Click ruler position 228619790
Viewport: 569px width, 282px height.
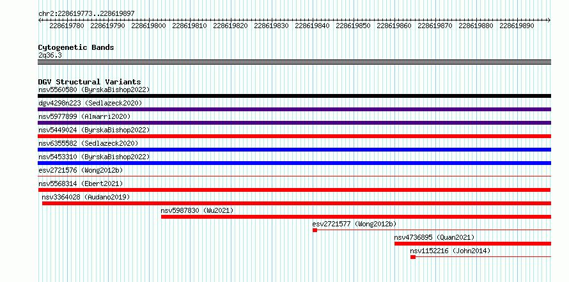tap(108, 26)
